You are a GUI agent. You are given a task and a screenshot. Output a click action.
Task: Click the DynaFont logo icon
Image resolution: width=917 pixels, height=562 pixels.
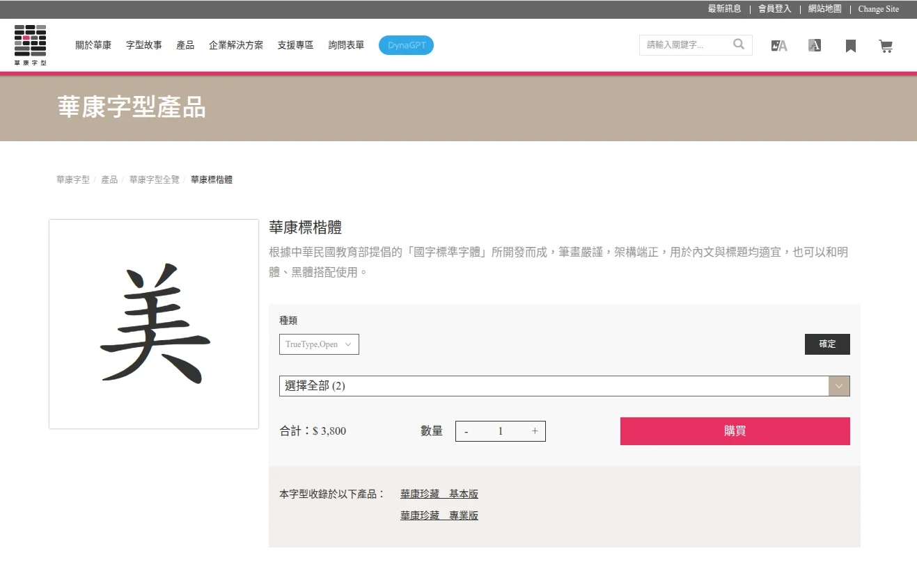(x=30, y=45)
